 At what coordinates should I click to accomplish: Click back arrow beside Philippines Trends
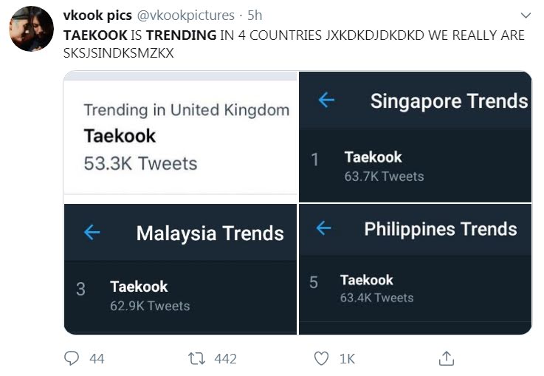tap(324, 228)
